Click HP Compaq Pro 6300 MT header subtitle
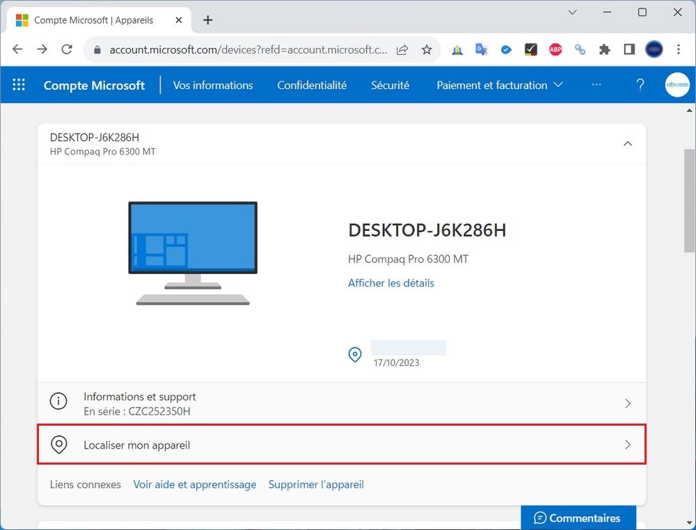The image size is (696, 530). coord(102,152)
